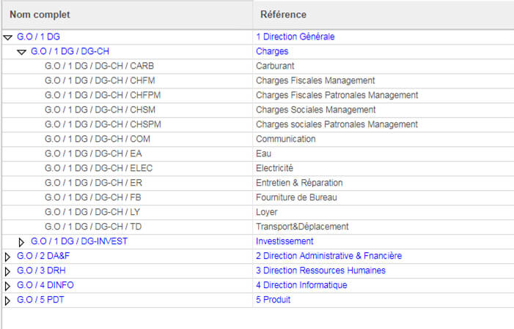The height and width of the screenshot is (329, 514).
Task: Open the 1 Direction Générale link
Action: click(x=300, y=37)
